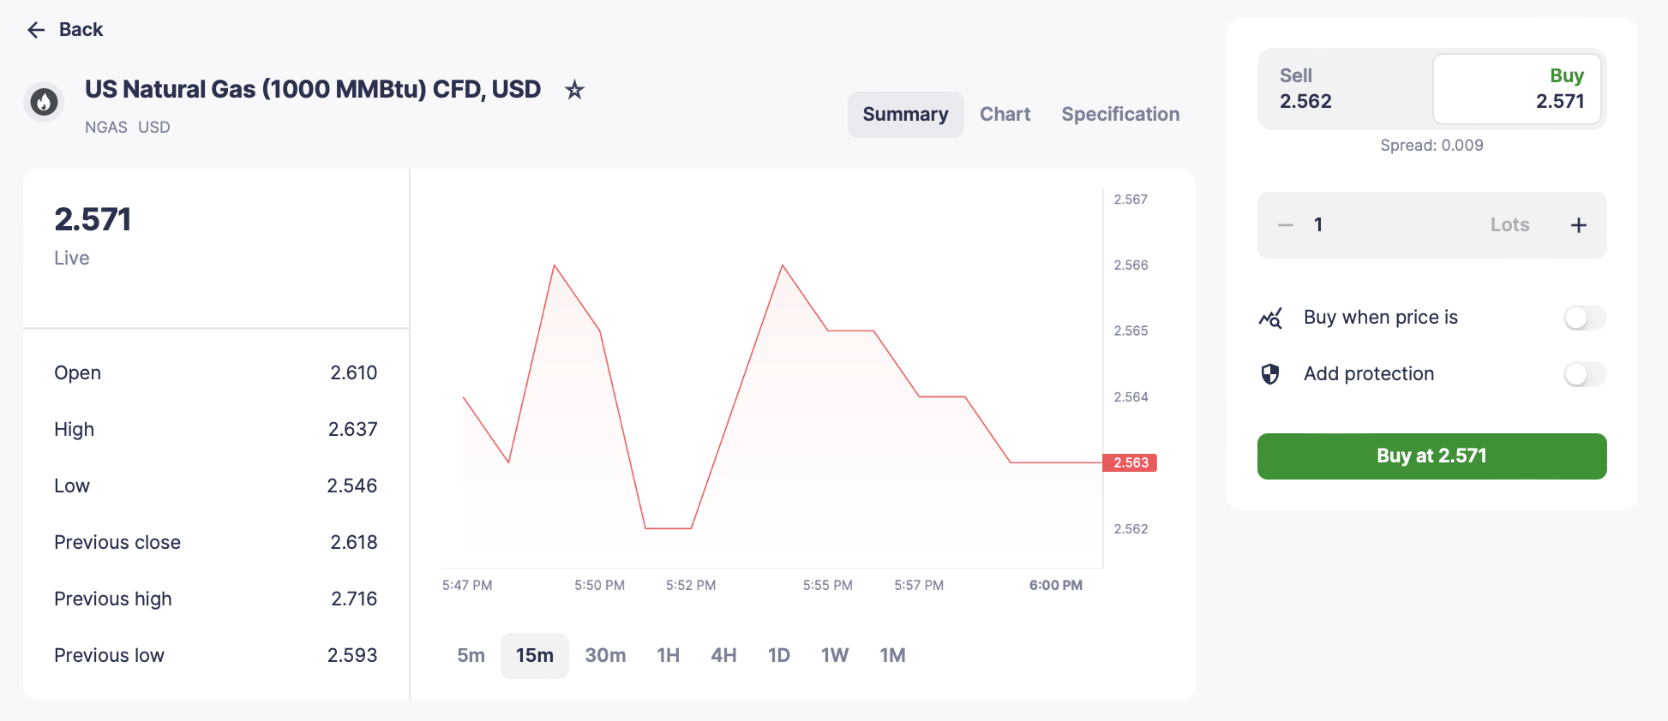Click the Low value 2.546

351,486
